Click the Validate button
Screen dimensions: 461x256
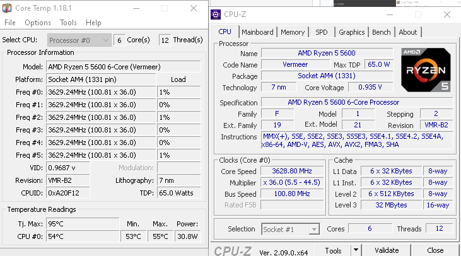387,250
